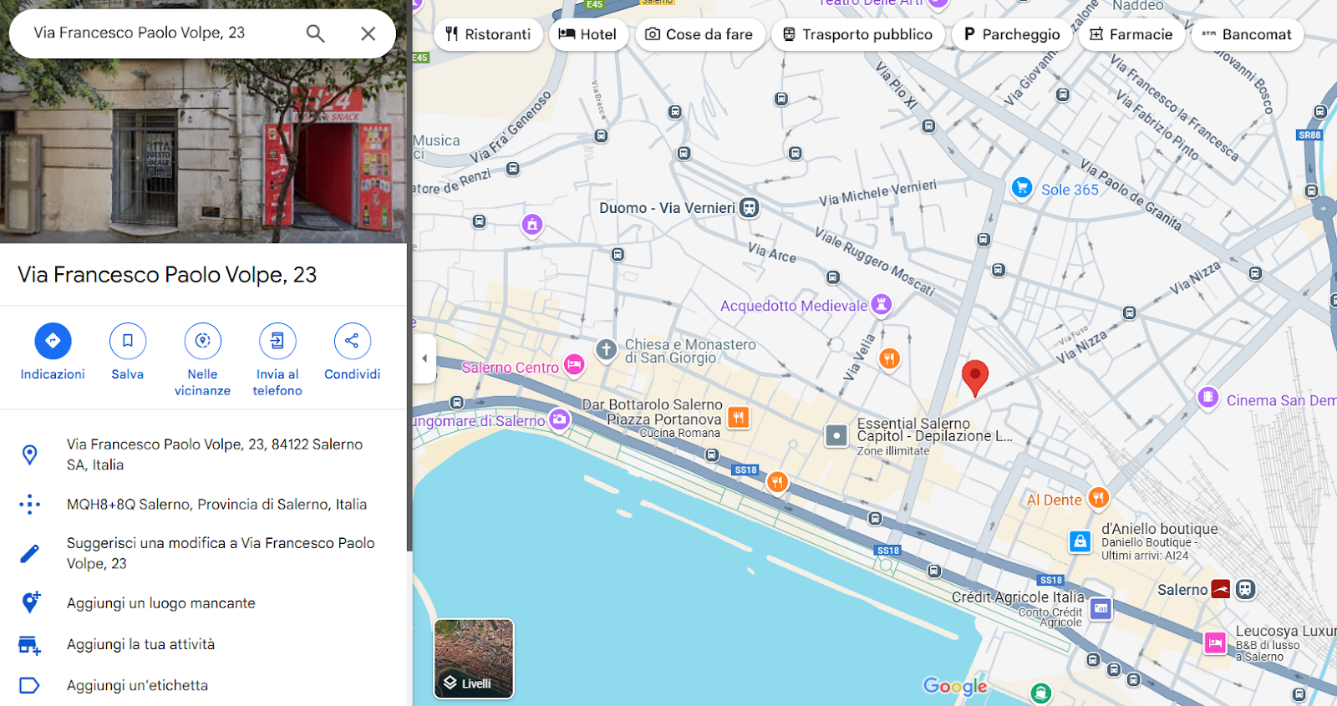Click the red location pin marker

pos(974,378)
